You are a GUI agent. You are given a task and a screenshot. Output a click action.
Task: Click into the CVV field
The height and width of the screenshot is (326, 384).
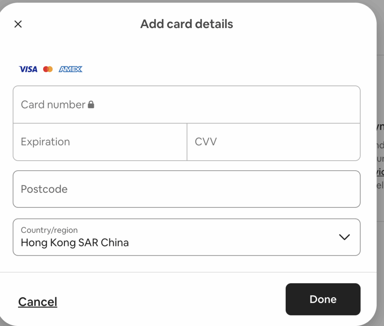[273, 142]
